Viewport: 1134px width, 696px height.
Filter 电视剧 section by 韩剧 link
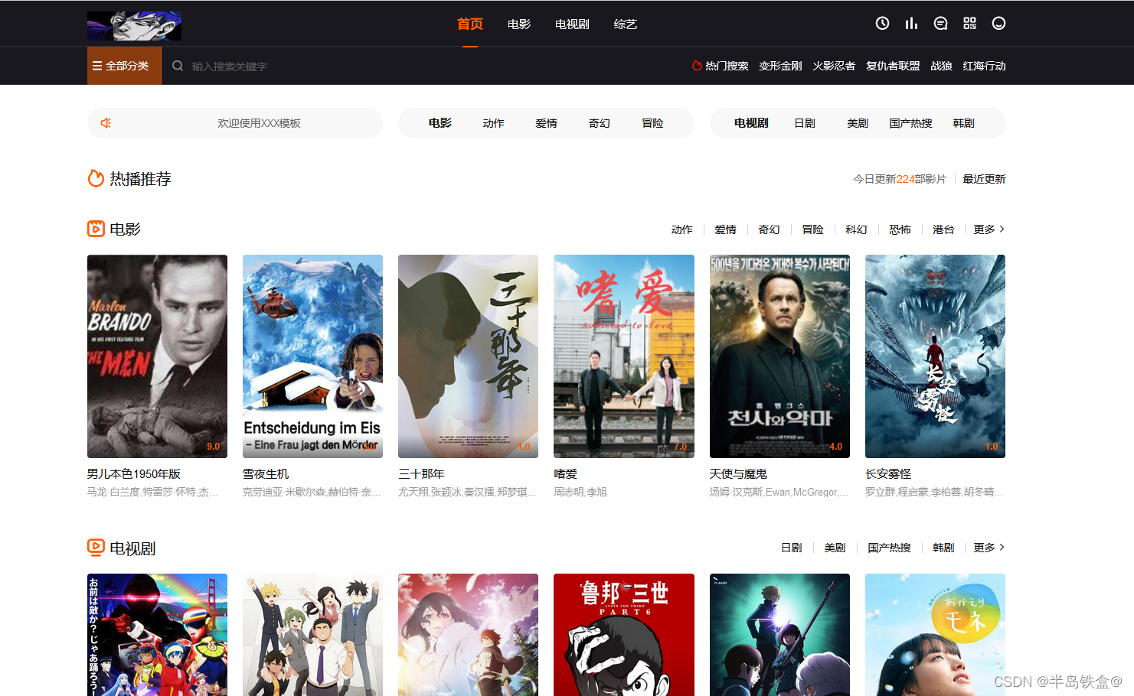tap(943, 548)
